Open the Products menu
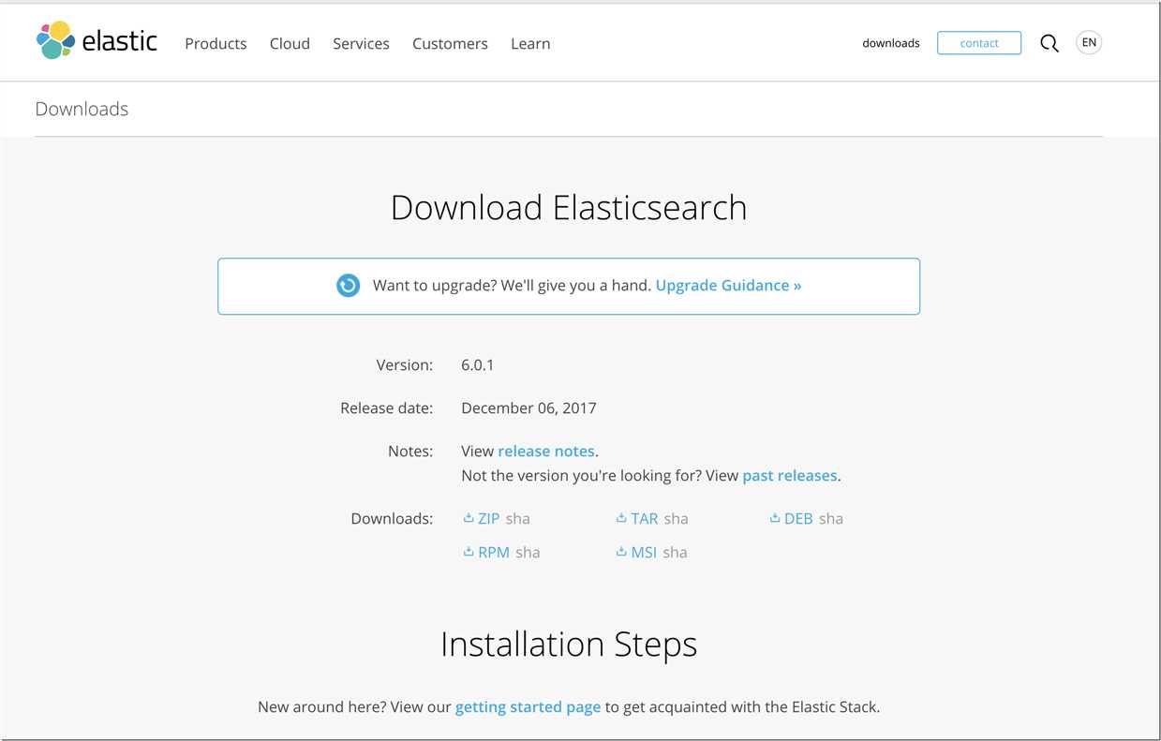 [x=216, y=43]
